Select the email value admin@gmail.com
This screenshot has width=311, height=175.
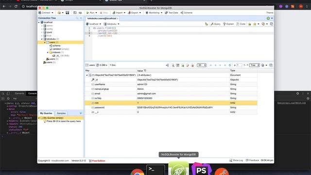tap(147, 94)
